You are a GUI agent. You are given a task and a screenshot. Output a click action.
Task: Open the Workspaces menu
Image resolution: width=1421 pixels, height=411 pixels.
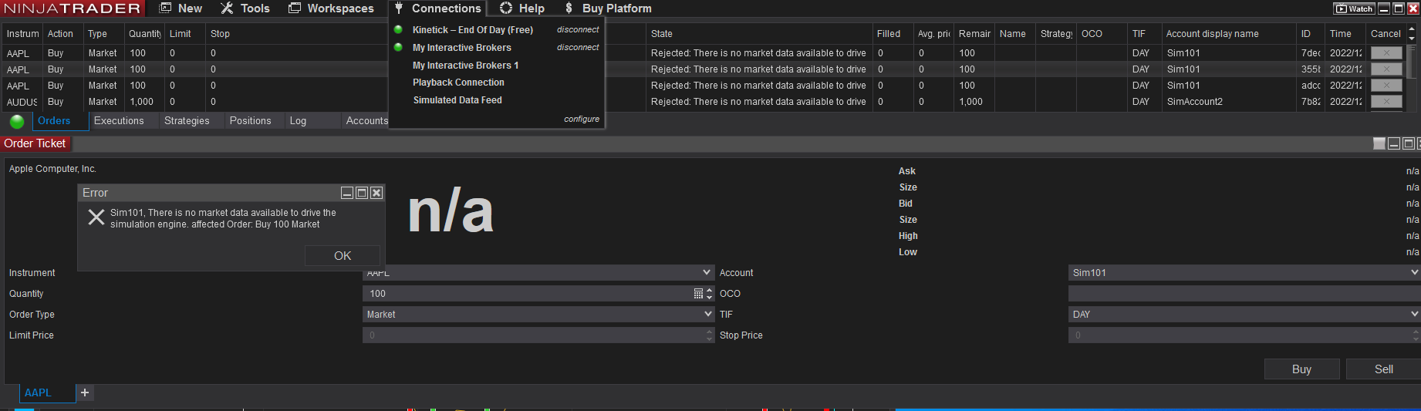(x=331, y=8)
